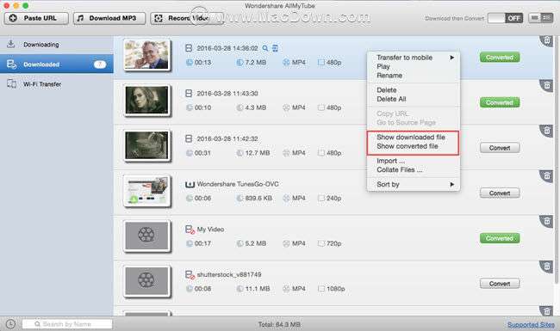This screenshot has width=560, height=331.
Task: Open the Wondershare TunesGo-OVC video thumbnail
Action: (x=146, y=192)
